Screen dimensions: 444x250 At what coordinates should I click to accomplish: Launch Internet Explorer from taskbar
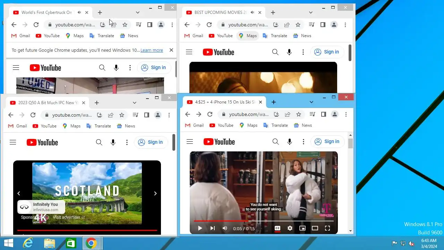click(x=28, y=243)
